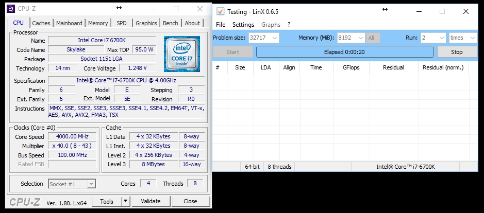Click the LDA column header
The width and height of the screenshot is (484, 213).
click(266, 67)
